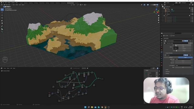Select the Add Cube tool
Image resolution: width=194 pixels, height=109 pixels.
(x=2, y=32)
